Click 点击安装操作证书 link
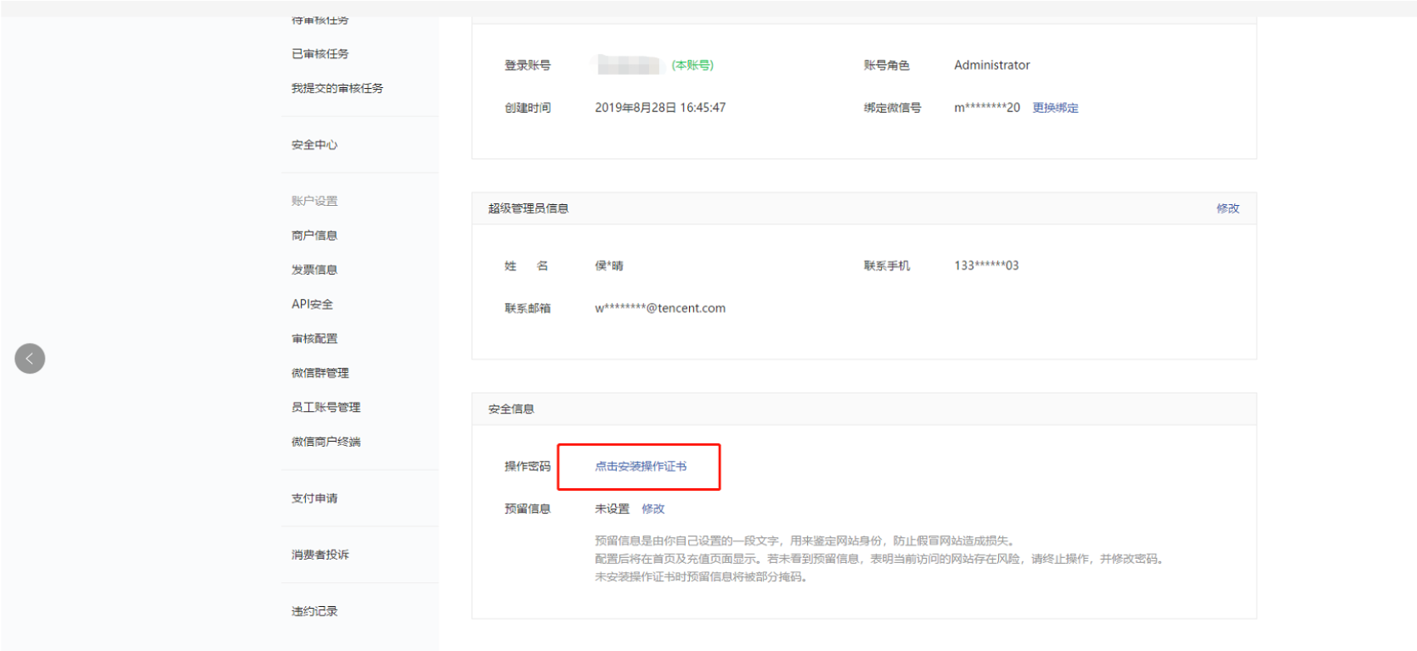This screenshot has height=651, width=1417. (641, 467)
